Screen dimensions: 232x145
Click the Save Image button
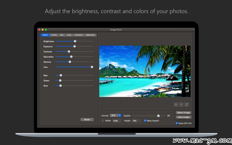pos(183,117)
